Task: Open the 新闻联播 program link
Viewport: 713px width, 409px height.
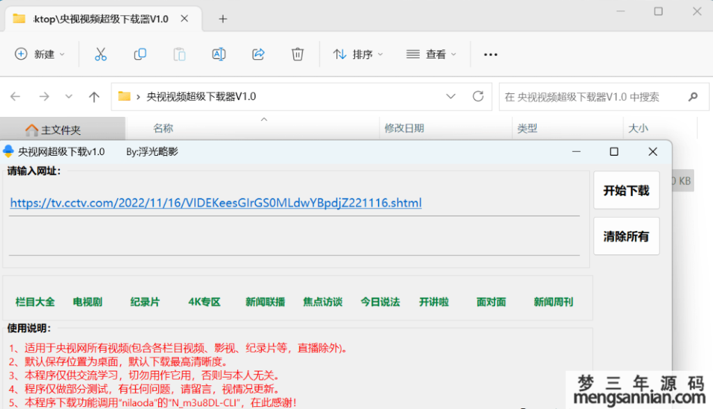Action: click(265, 302)
